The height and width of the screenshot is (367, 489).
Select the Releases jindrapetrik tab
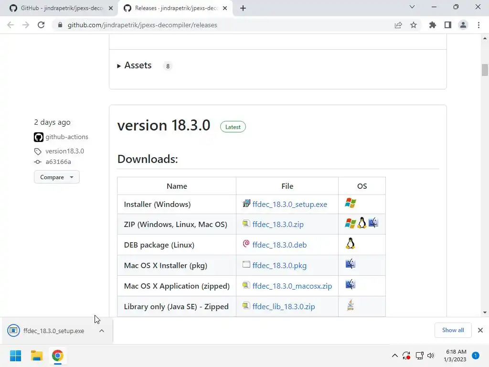coord(176,8)
